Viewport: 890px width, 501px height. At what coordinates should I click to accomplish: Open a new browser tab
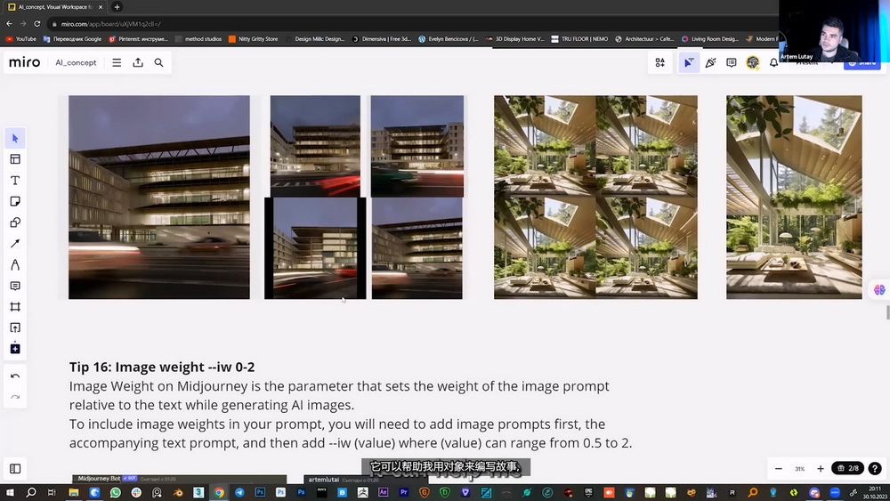pos(117,7)
